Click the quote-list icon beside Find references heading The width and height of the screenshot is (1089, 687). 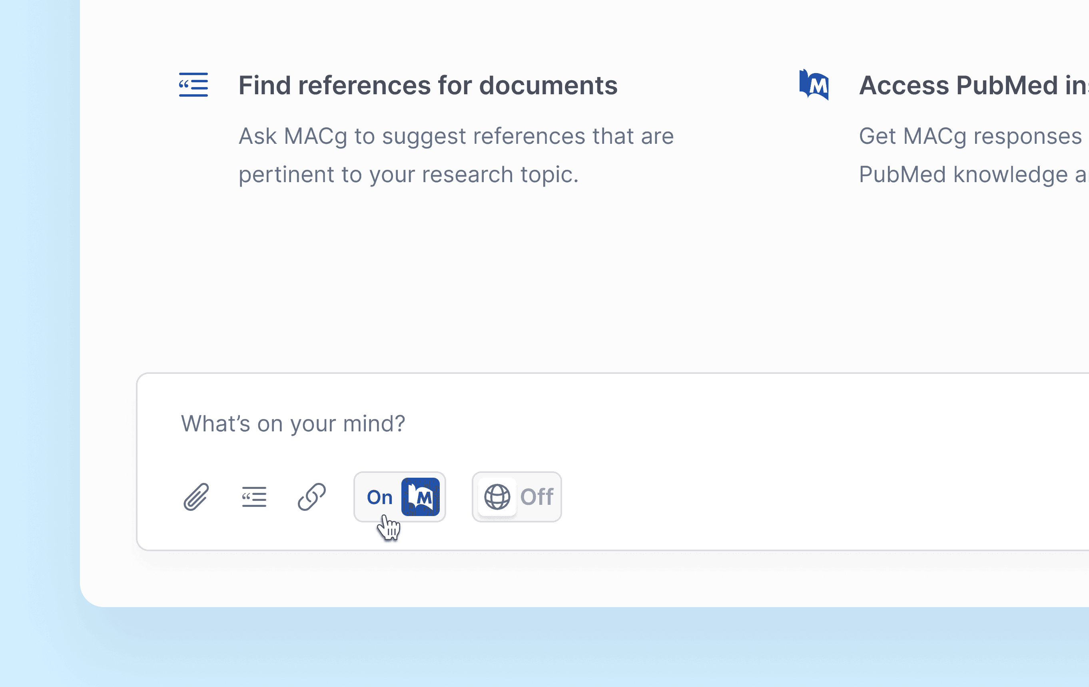[193, 85]
